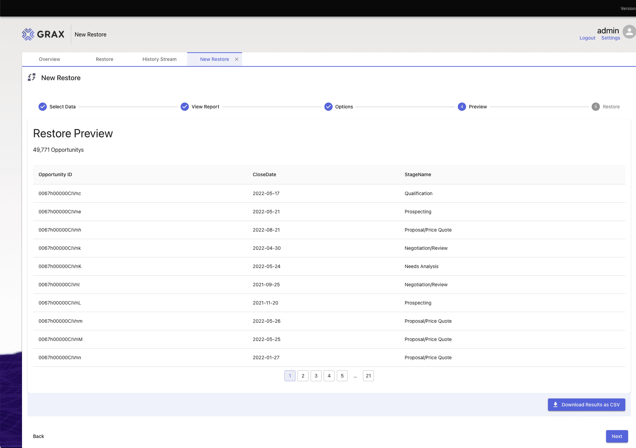Viewport: 636px width, 448px height.
Task: Jump to last page 21
Action: (368, 376)
